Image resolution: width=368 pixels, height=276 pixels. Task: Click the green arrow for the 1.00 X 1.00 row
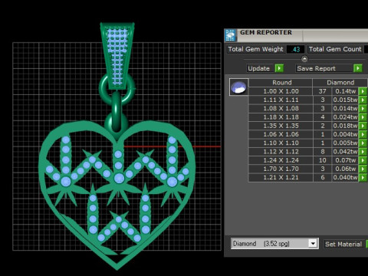click(363, 91)
